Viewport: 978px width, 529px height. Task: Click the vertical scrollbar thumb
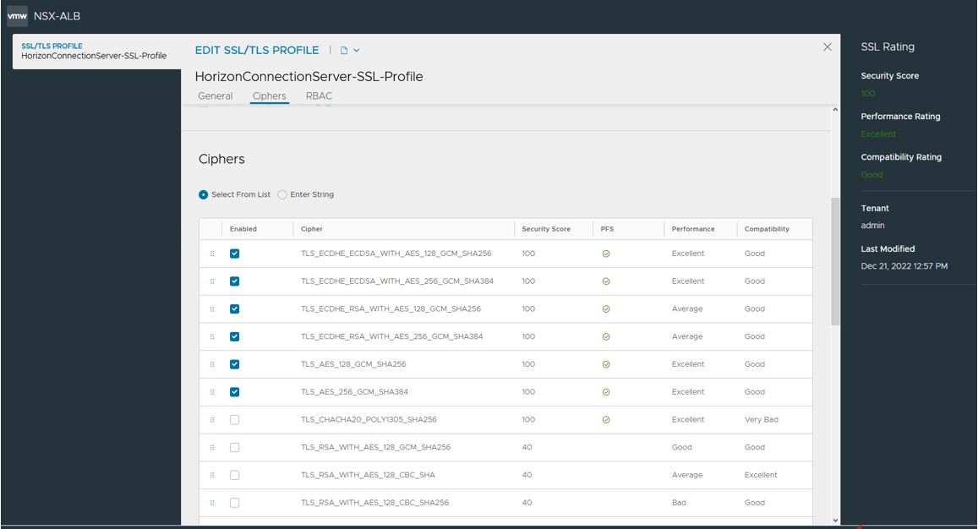[x=835, y=261]
